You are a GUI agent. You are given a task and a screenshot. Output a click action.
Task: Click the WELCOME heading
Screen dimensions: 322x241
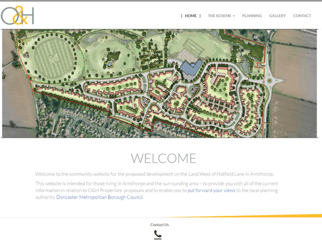point(164,158)
